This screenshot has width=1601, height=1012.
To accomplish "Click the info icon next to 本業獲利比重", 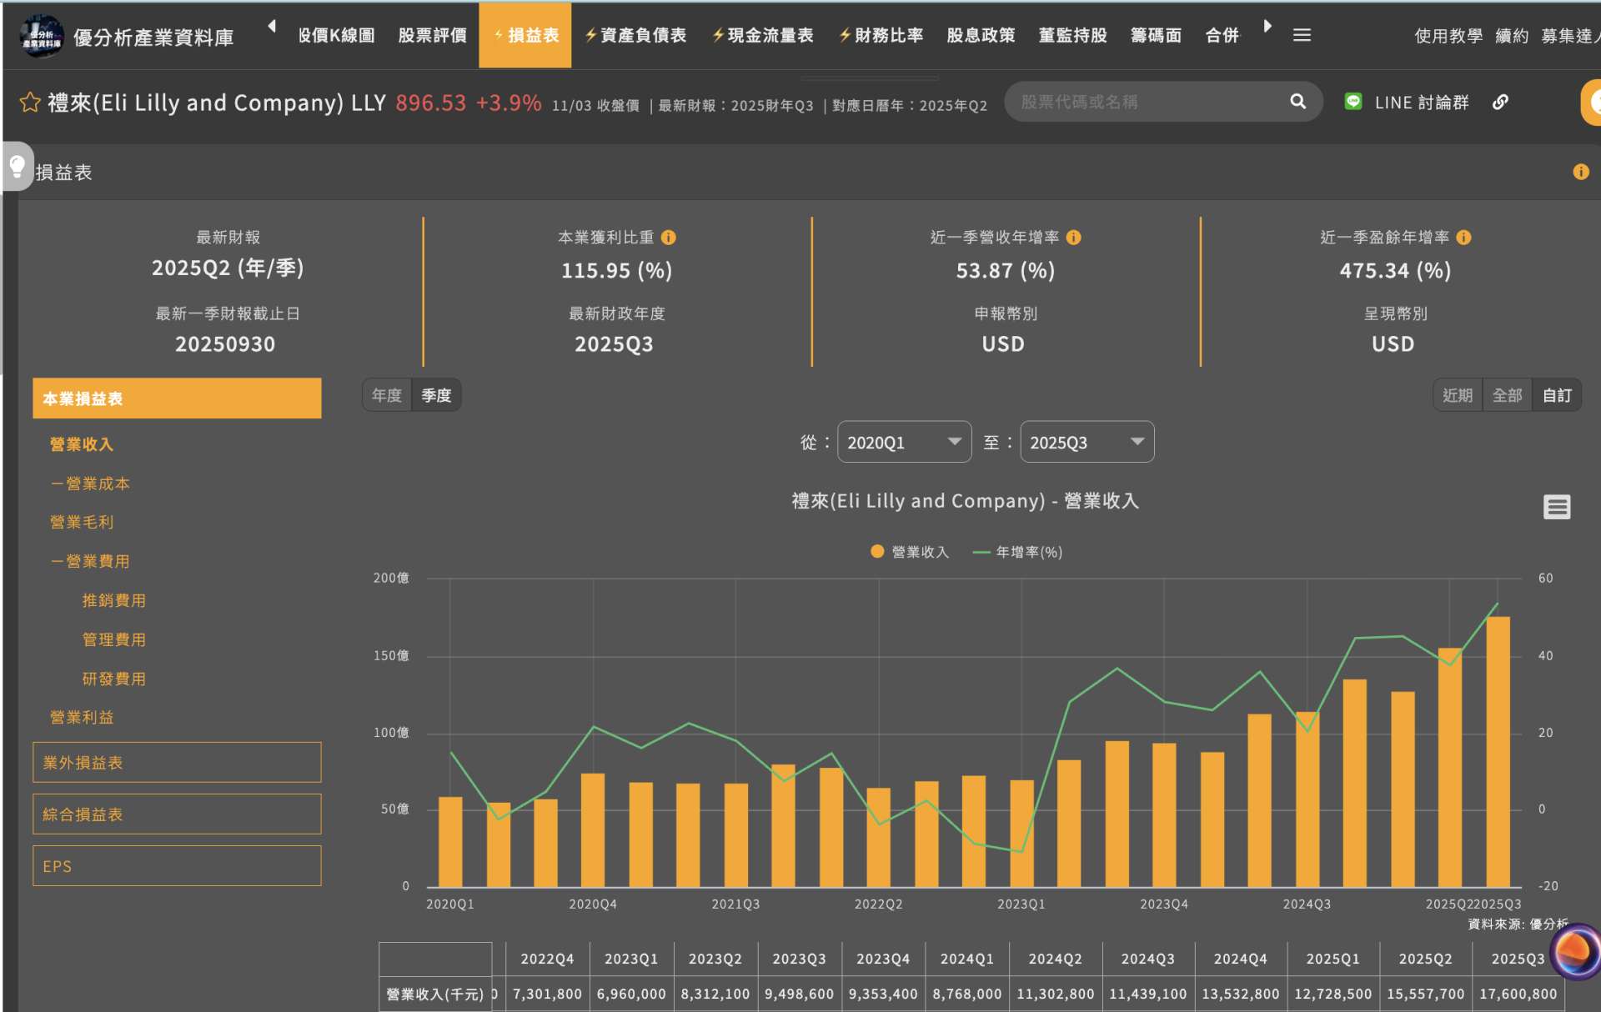I will pos(669,238).
